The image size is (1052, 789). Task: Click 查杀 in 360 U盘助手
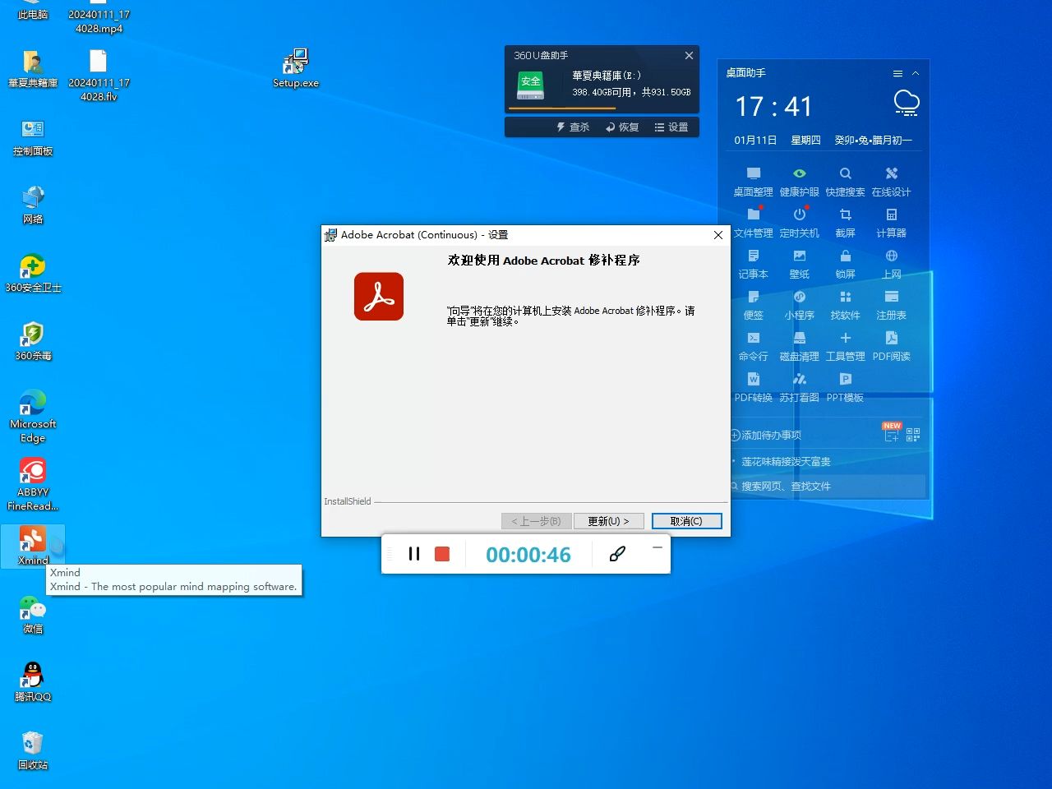(573, 127)
